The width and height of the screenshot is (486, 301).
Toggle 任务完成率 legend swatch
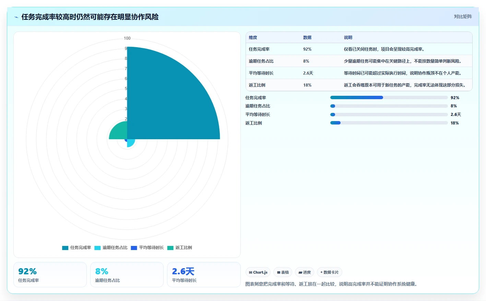click(x=65, y=248)
